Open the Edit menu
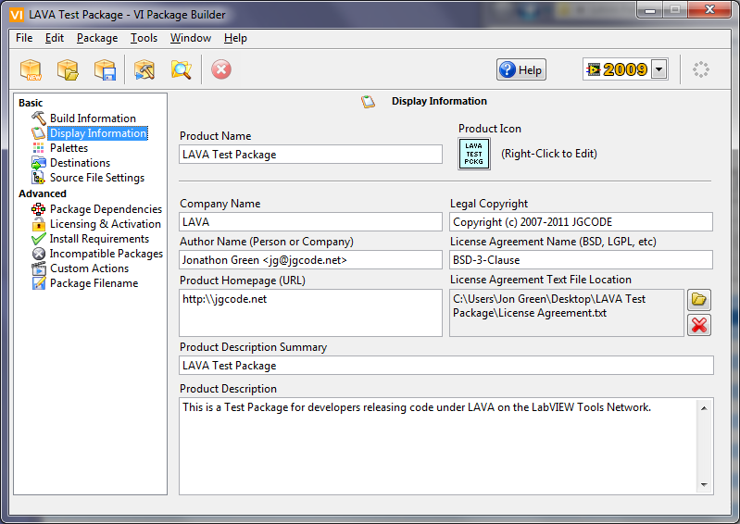This screenshot has height=524, width=740. point(55,38)
